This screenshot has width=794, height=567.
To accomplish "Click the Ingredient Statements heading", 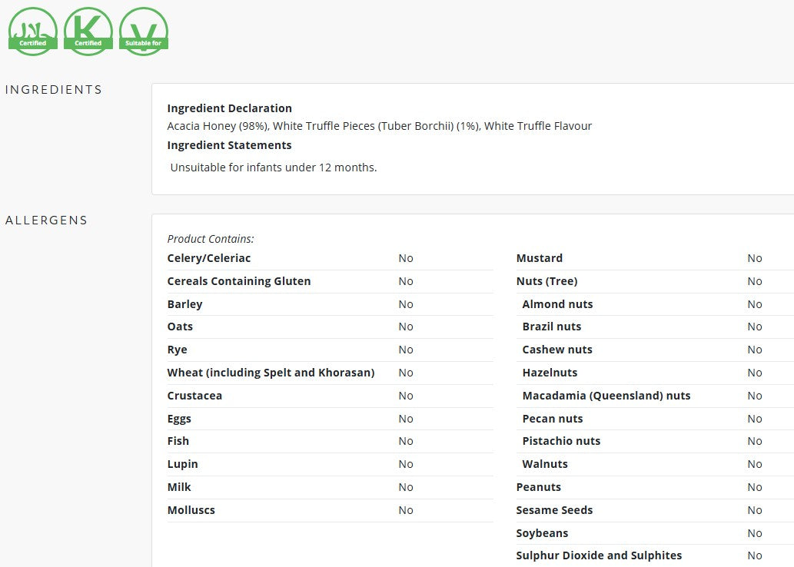I will [x=229, y=145].
